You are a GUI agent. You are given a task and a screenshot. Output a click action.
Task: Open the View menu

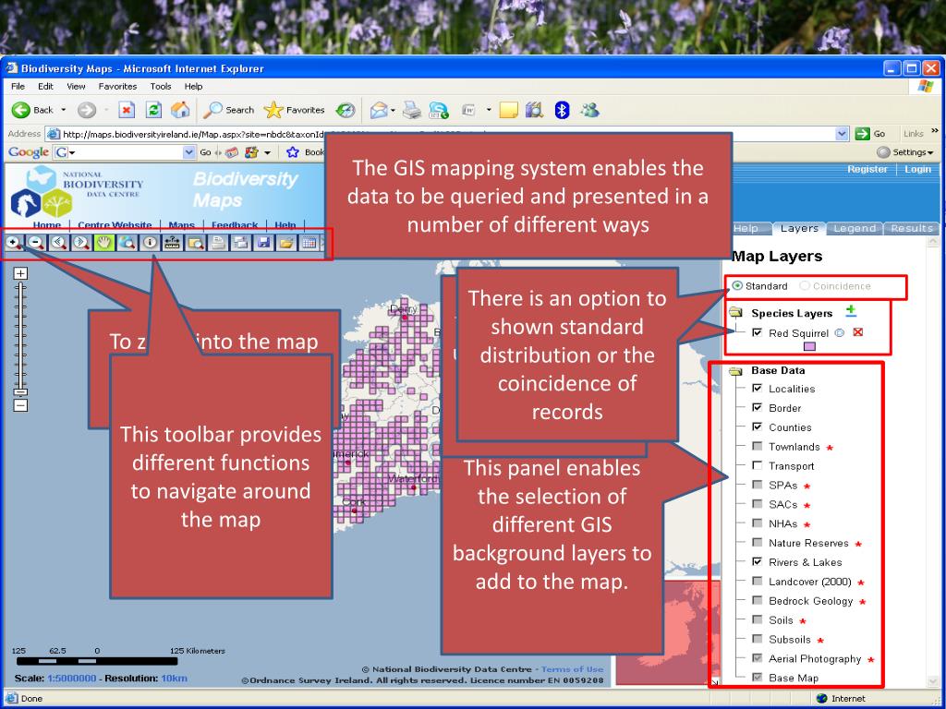point(76,86)
